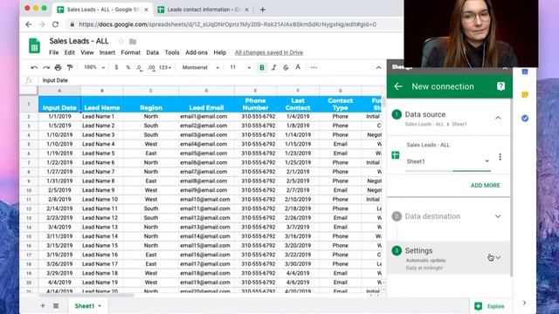The height and width of the screenshot is (314, 559).
Task: Click the redo icon in toolbar
Action: tap(46, 67)
